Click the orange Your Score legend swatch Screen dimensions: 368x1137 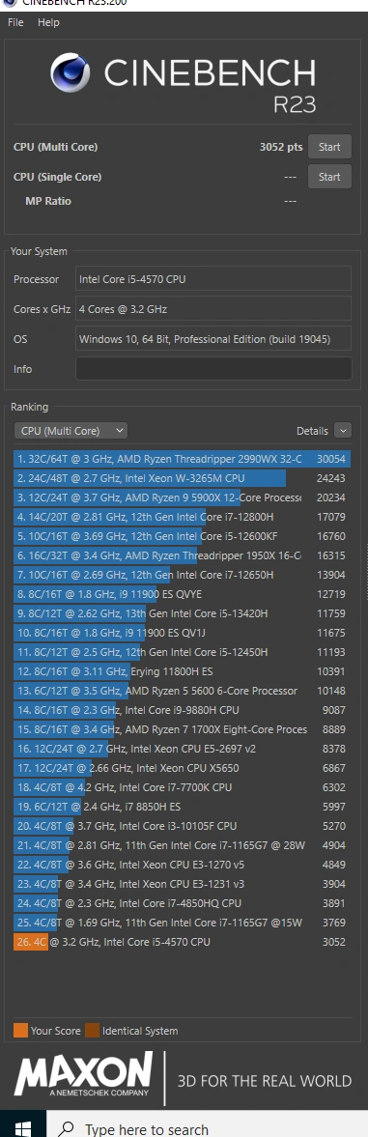tap(20, 1031)
